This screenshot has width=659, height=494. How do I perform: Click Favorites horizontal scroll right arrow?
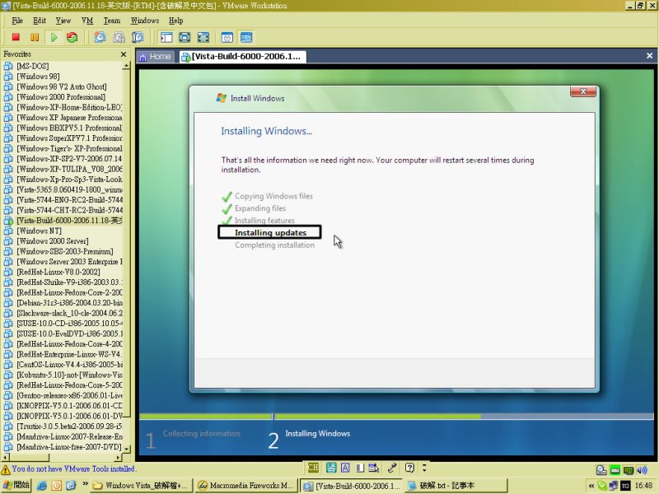(118, 458)
